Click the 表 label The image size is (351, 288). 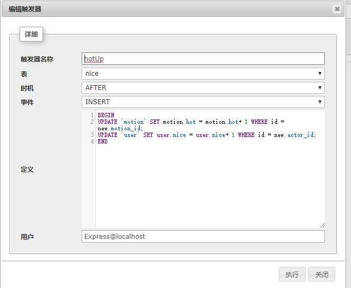24,74
